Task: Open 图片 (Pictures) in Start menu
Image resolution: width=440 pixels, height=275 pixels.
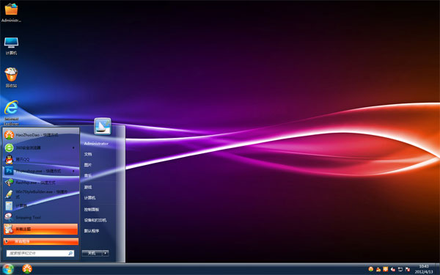Action: pyautogui.click(x=88, y=165)
